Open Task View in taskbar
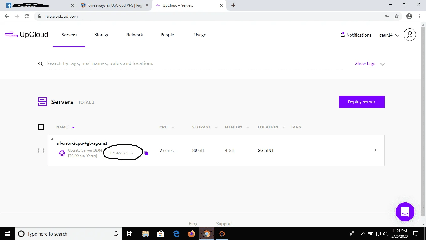The width and height of the screenshot is (426, 240). [130, 234]
